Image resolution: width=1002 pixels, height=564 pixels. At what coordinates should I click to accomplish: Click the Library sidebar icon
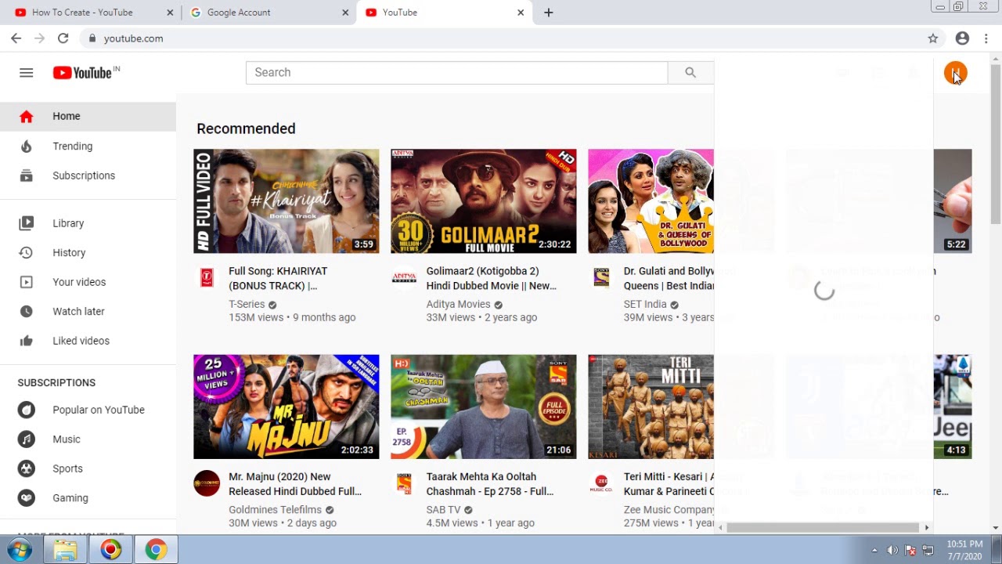point(27,223)
